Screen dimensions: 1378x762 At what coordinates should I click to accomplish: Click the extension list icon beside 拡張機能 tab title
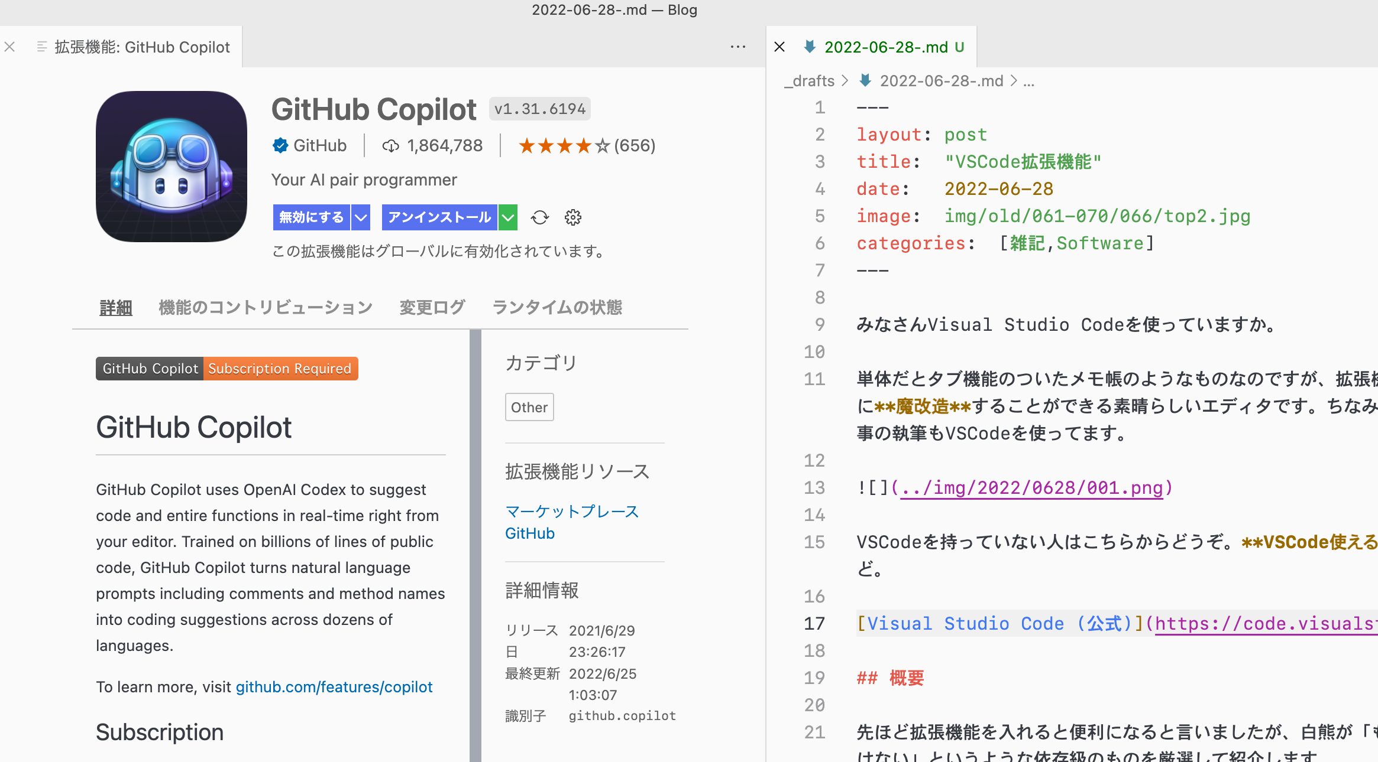coord(41,47)
